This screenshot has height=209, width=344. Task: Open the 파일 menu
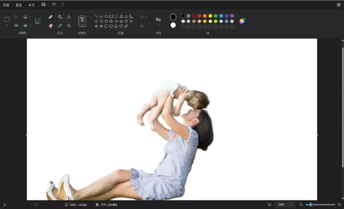coord(6,5)
